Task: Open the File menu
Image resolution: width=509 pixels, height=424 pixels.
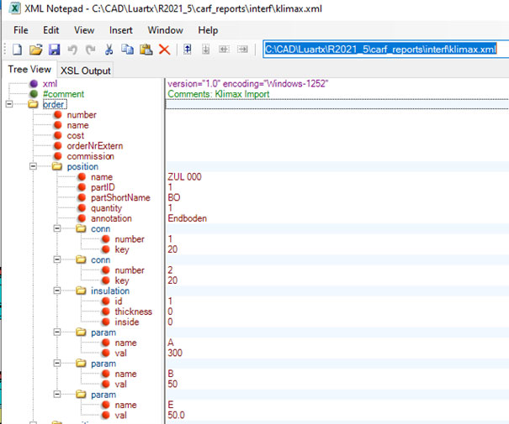Action: click(21, 30)
